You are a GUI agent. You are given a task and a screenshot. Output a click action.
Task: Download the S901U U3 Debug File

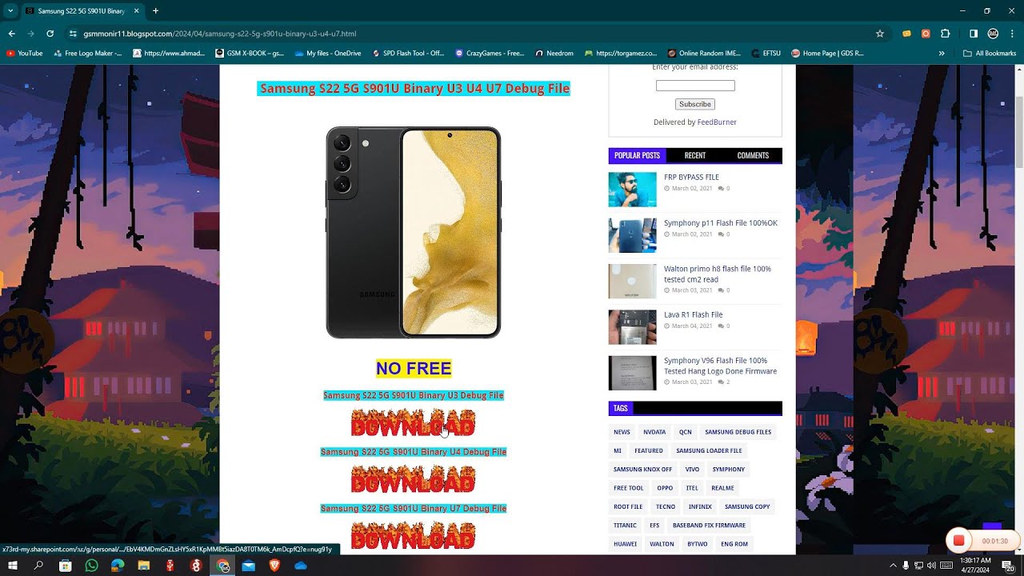tap(413, 423)
